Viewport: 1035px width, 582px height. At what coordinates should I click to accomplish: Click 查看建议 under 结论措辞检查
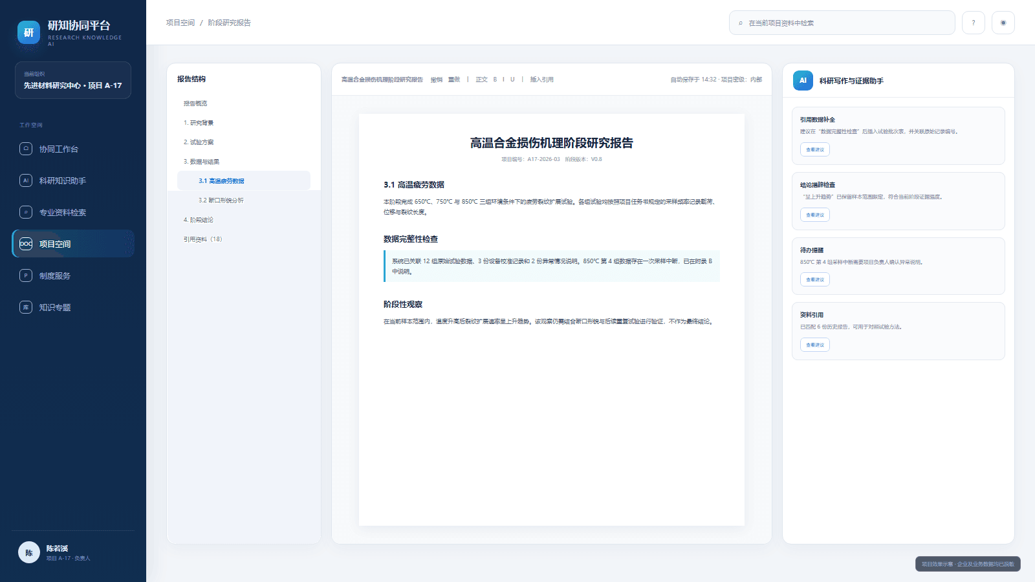pos(815,215)
